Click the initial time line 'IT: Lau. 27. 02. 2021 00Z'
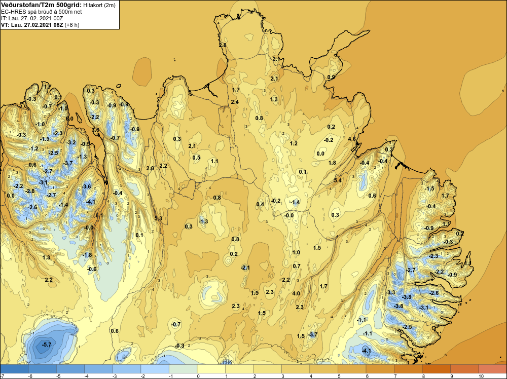The image size is (507, 379). point(32,18)
